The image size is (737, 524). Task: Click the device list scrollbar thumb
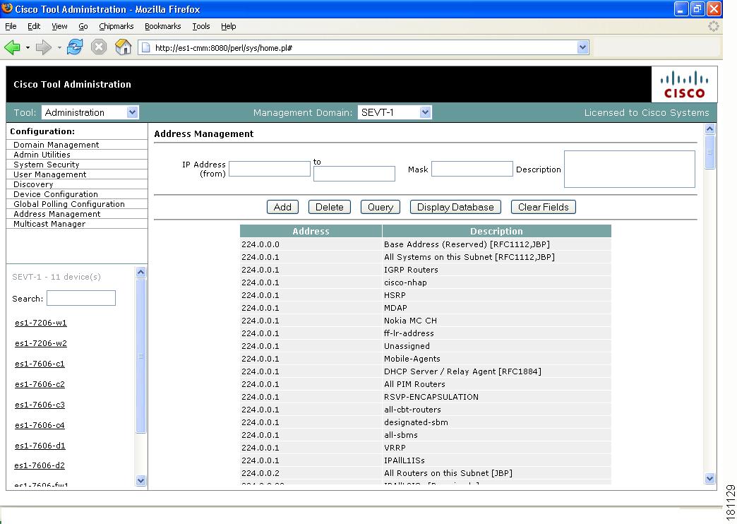coord(140,356)
